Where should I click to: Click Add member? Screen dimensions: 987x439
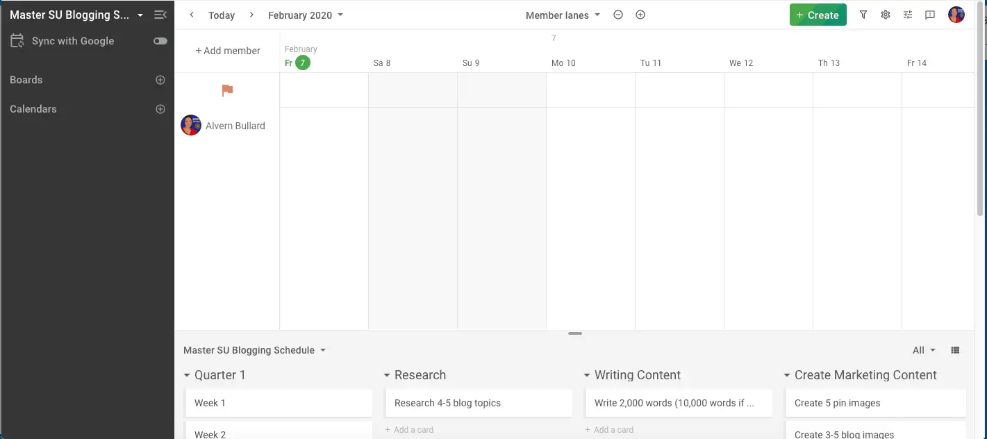click(228, 51)
